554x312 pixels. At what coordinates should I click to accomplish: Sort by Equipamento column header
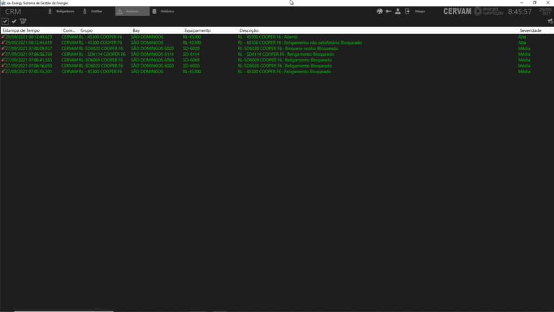197,31
